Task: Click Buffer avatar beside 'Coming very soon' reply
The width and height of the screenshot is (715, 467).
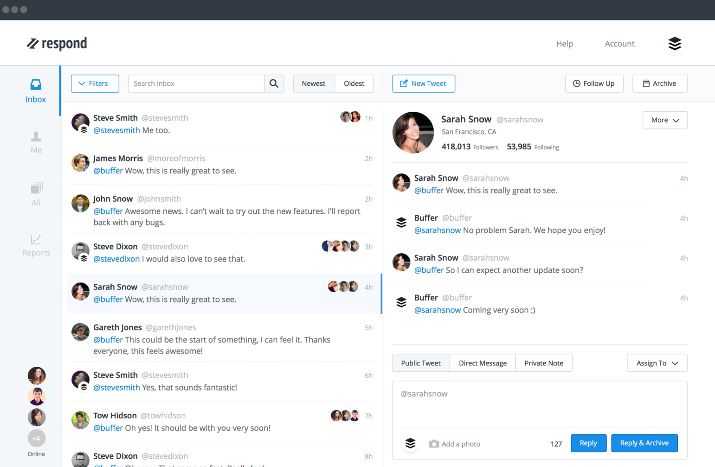Action: [x=401, y=302]
